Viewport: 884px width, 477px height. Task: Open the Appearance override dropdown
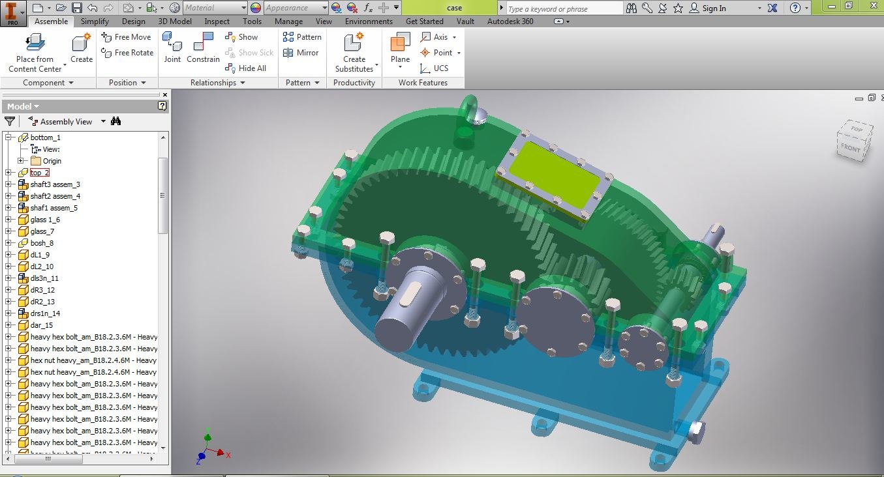[x=326, y=8]
